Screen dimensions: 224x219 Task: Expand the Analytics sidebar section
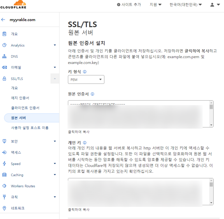click(x=55, y=45)
